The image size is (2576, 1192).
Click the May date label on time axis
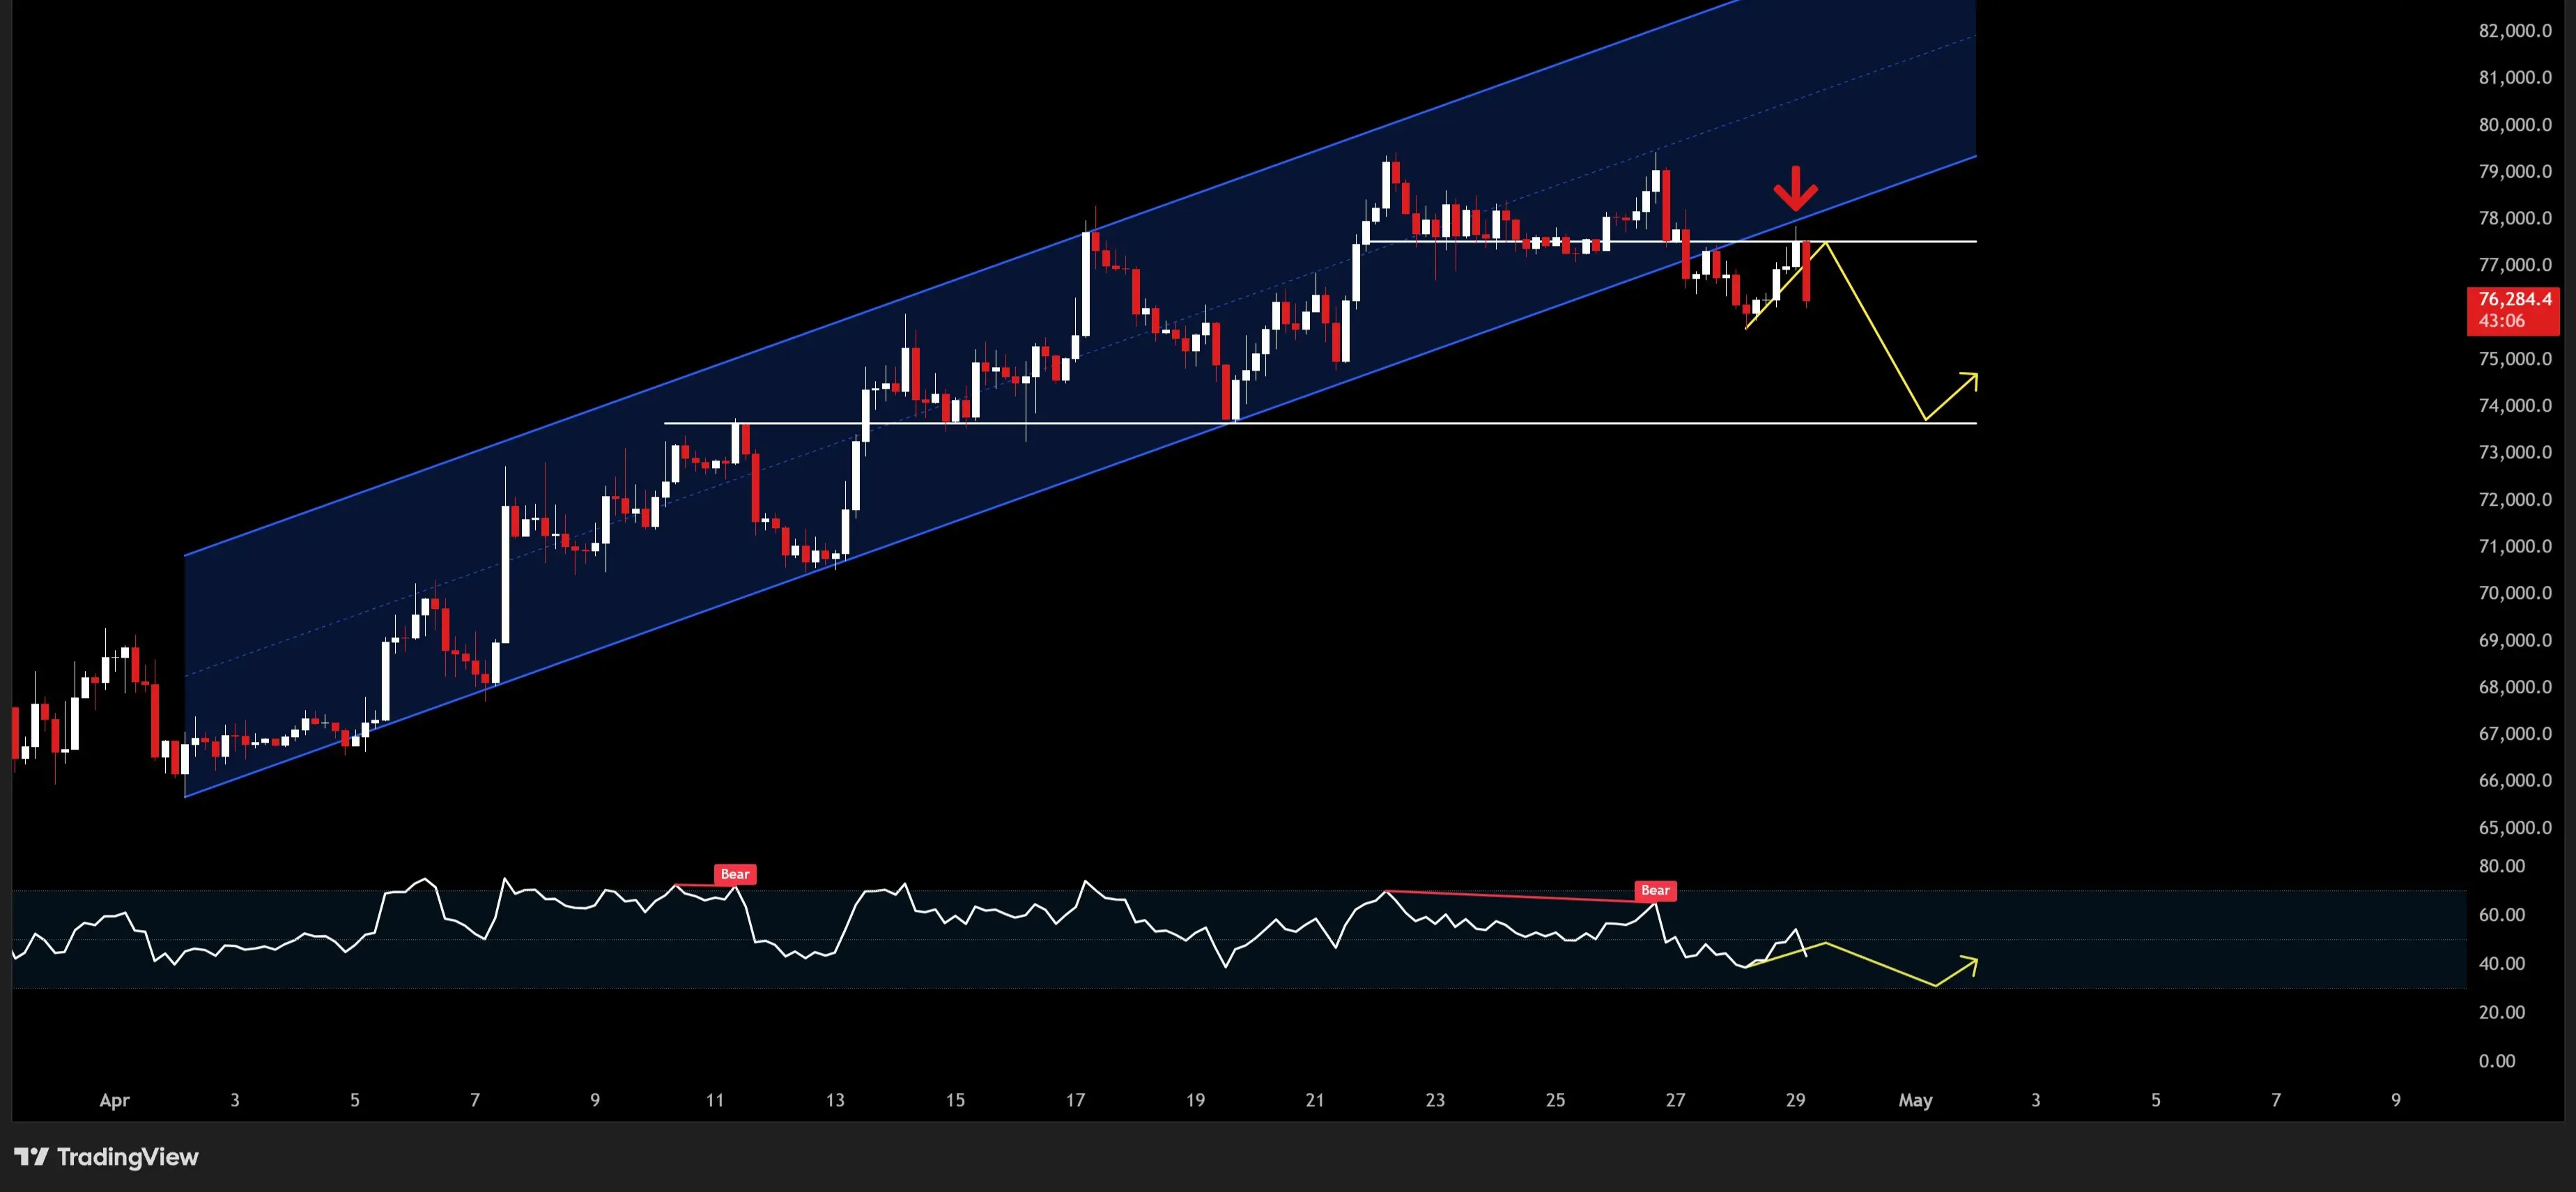coord(1915,1100)
